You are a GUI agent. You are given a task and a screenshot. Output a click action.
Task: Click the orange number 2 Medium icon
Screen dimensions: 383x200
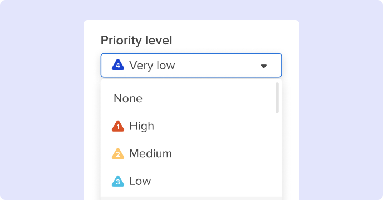pyautogui.click(x=118, y=154)
